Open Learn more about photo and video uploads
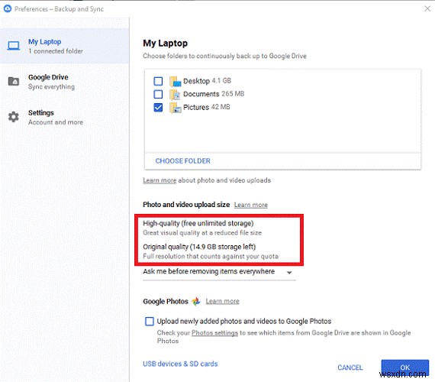The image size is (435, 382). [x=159, y=180]
